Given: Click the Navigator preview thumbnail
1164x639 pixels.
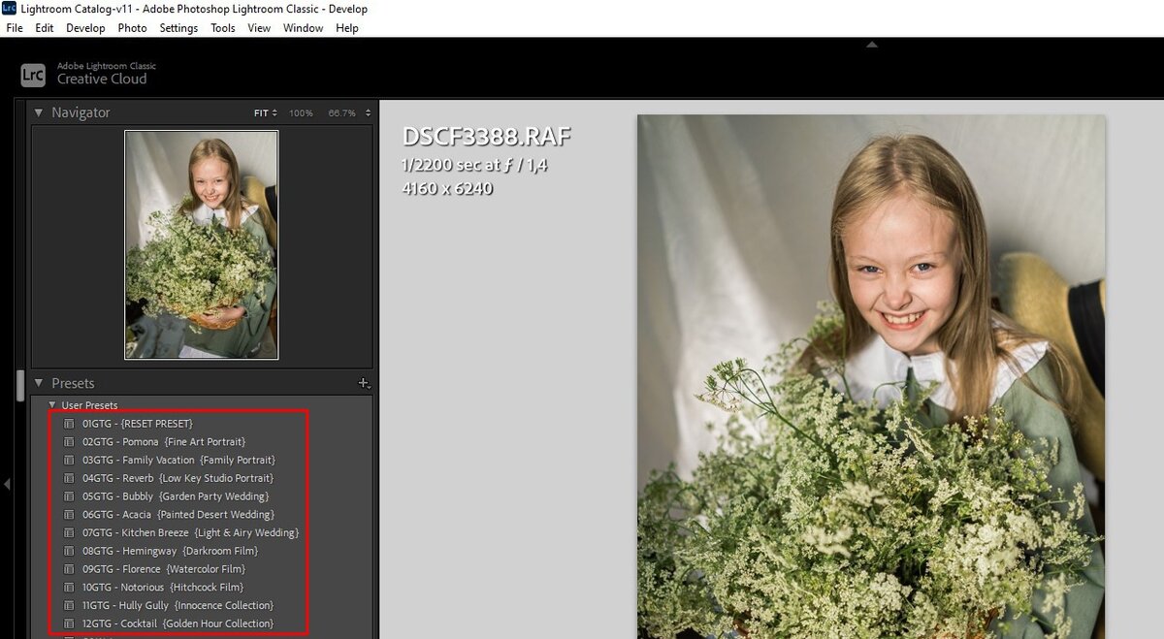Looking at the screenshot, I should coord(202,244).
